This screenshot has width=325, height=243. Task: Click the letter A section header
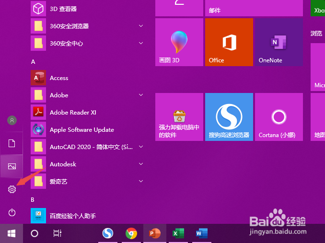(33, 62)
